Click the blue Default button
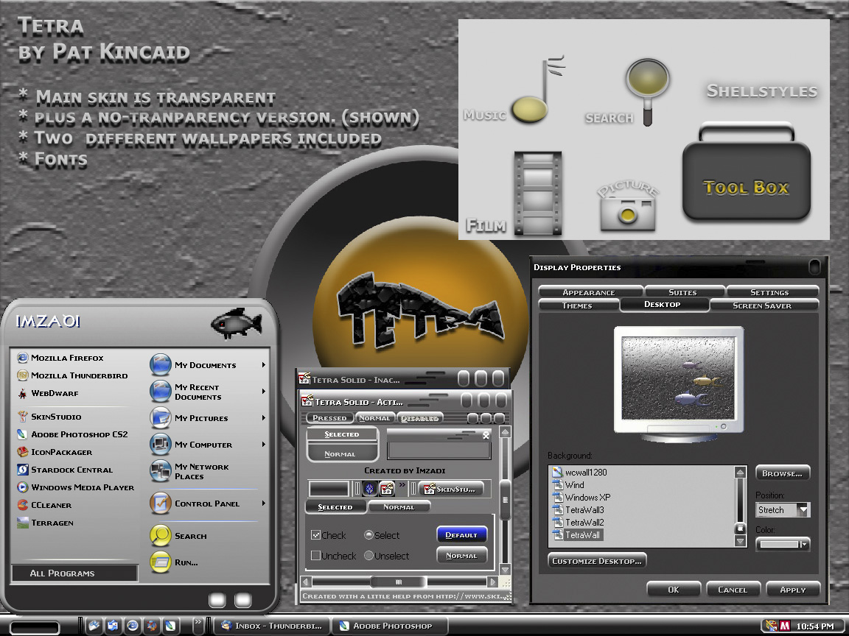 (462, 535)
